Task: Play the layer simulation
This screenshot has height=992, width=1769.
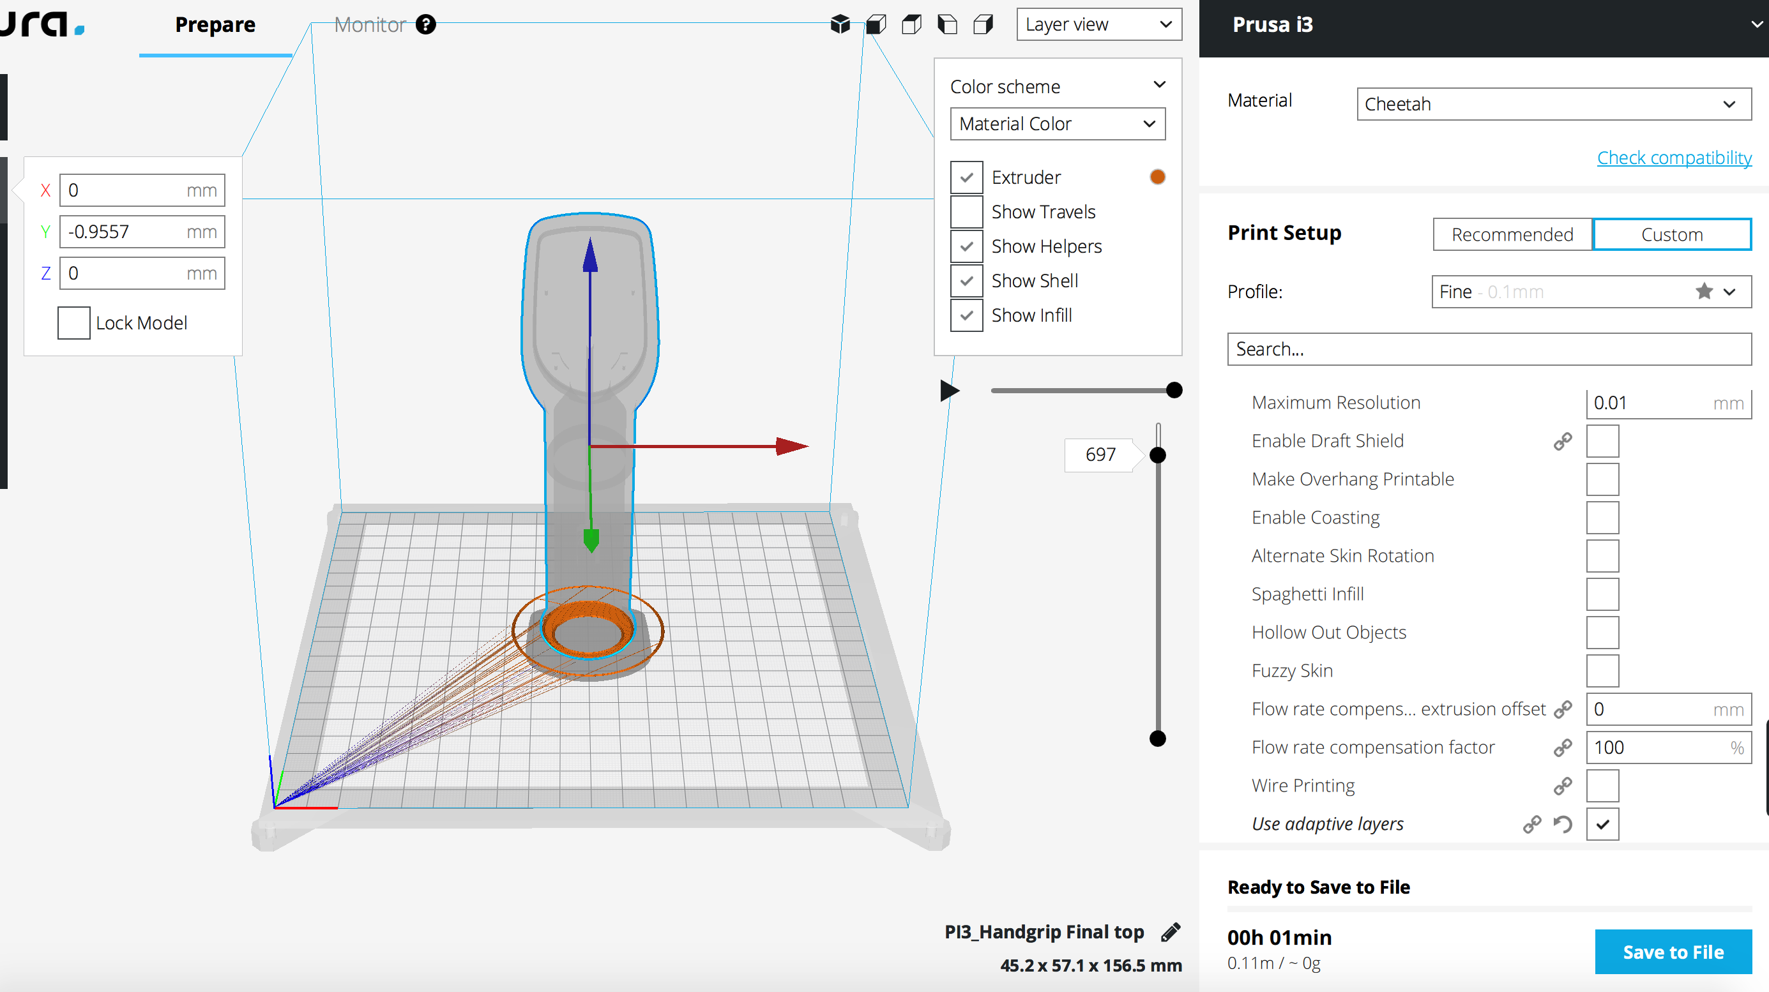Action: [x=950, y=391]
